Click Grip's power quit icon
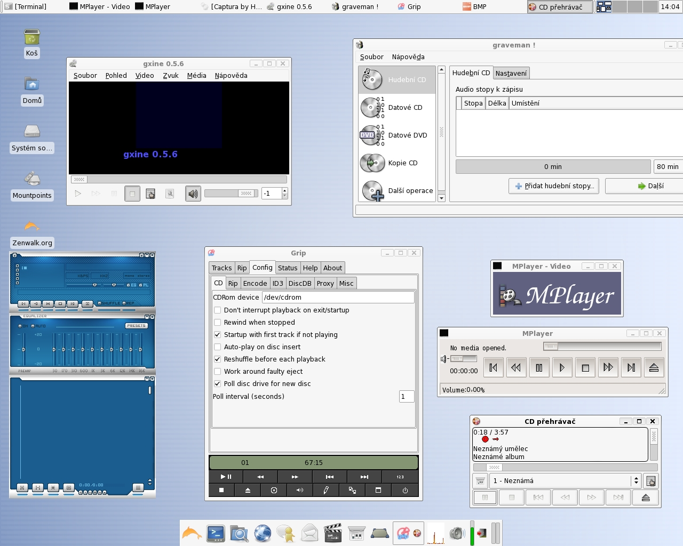The height and width of the screenshot is (546, 683). pos(405,490)
